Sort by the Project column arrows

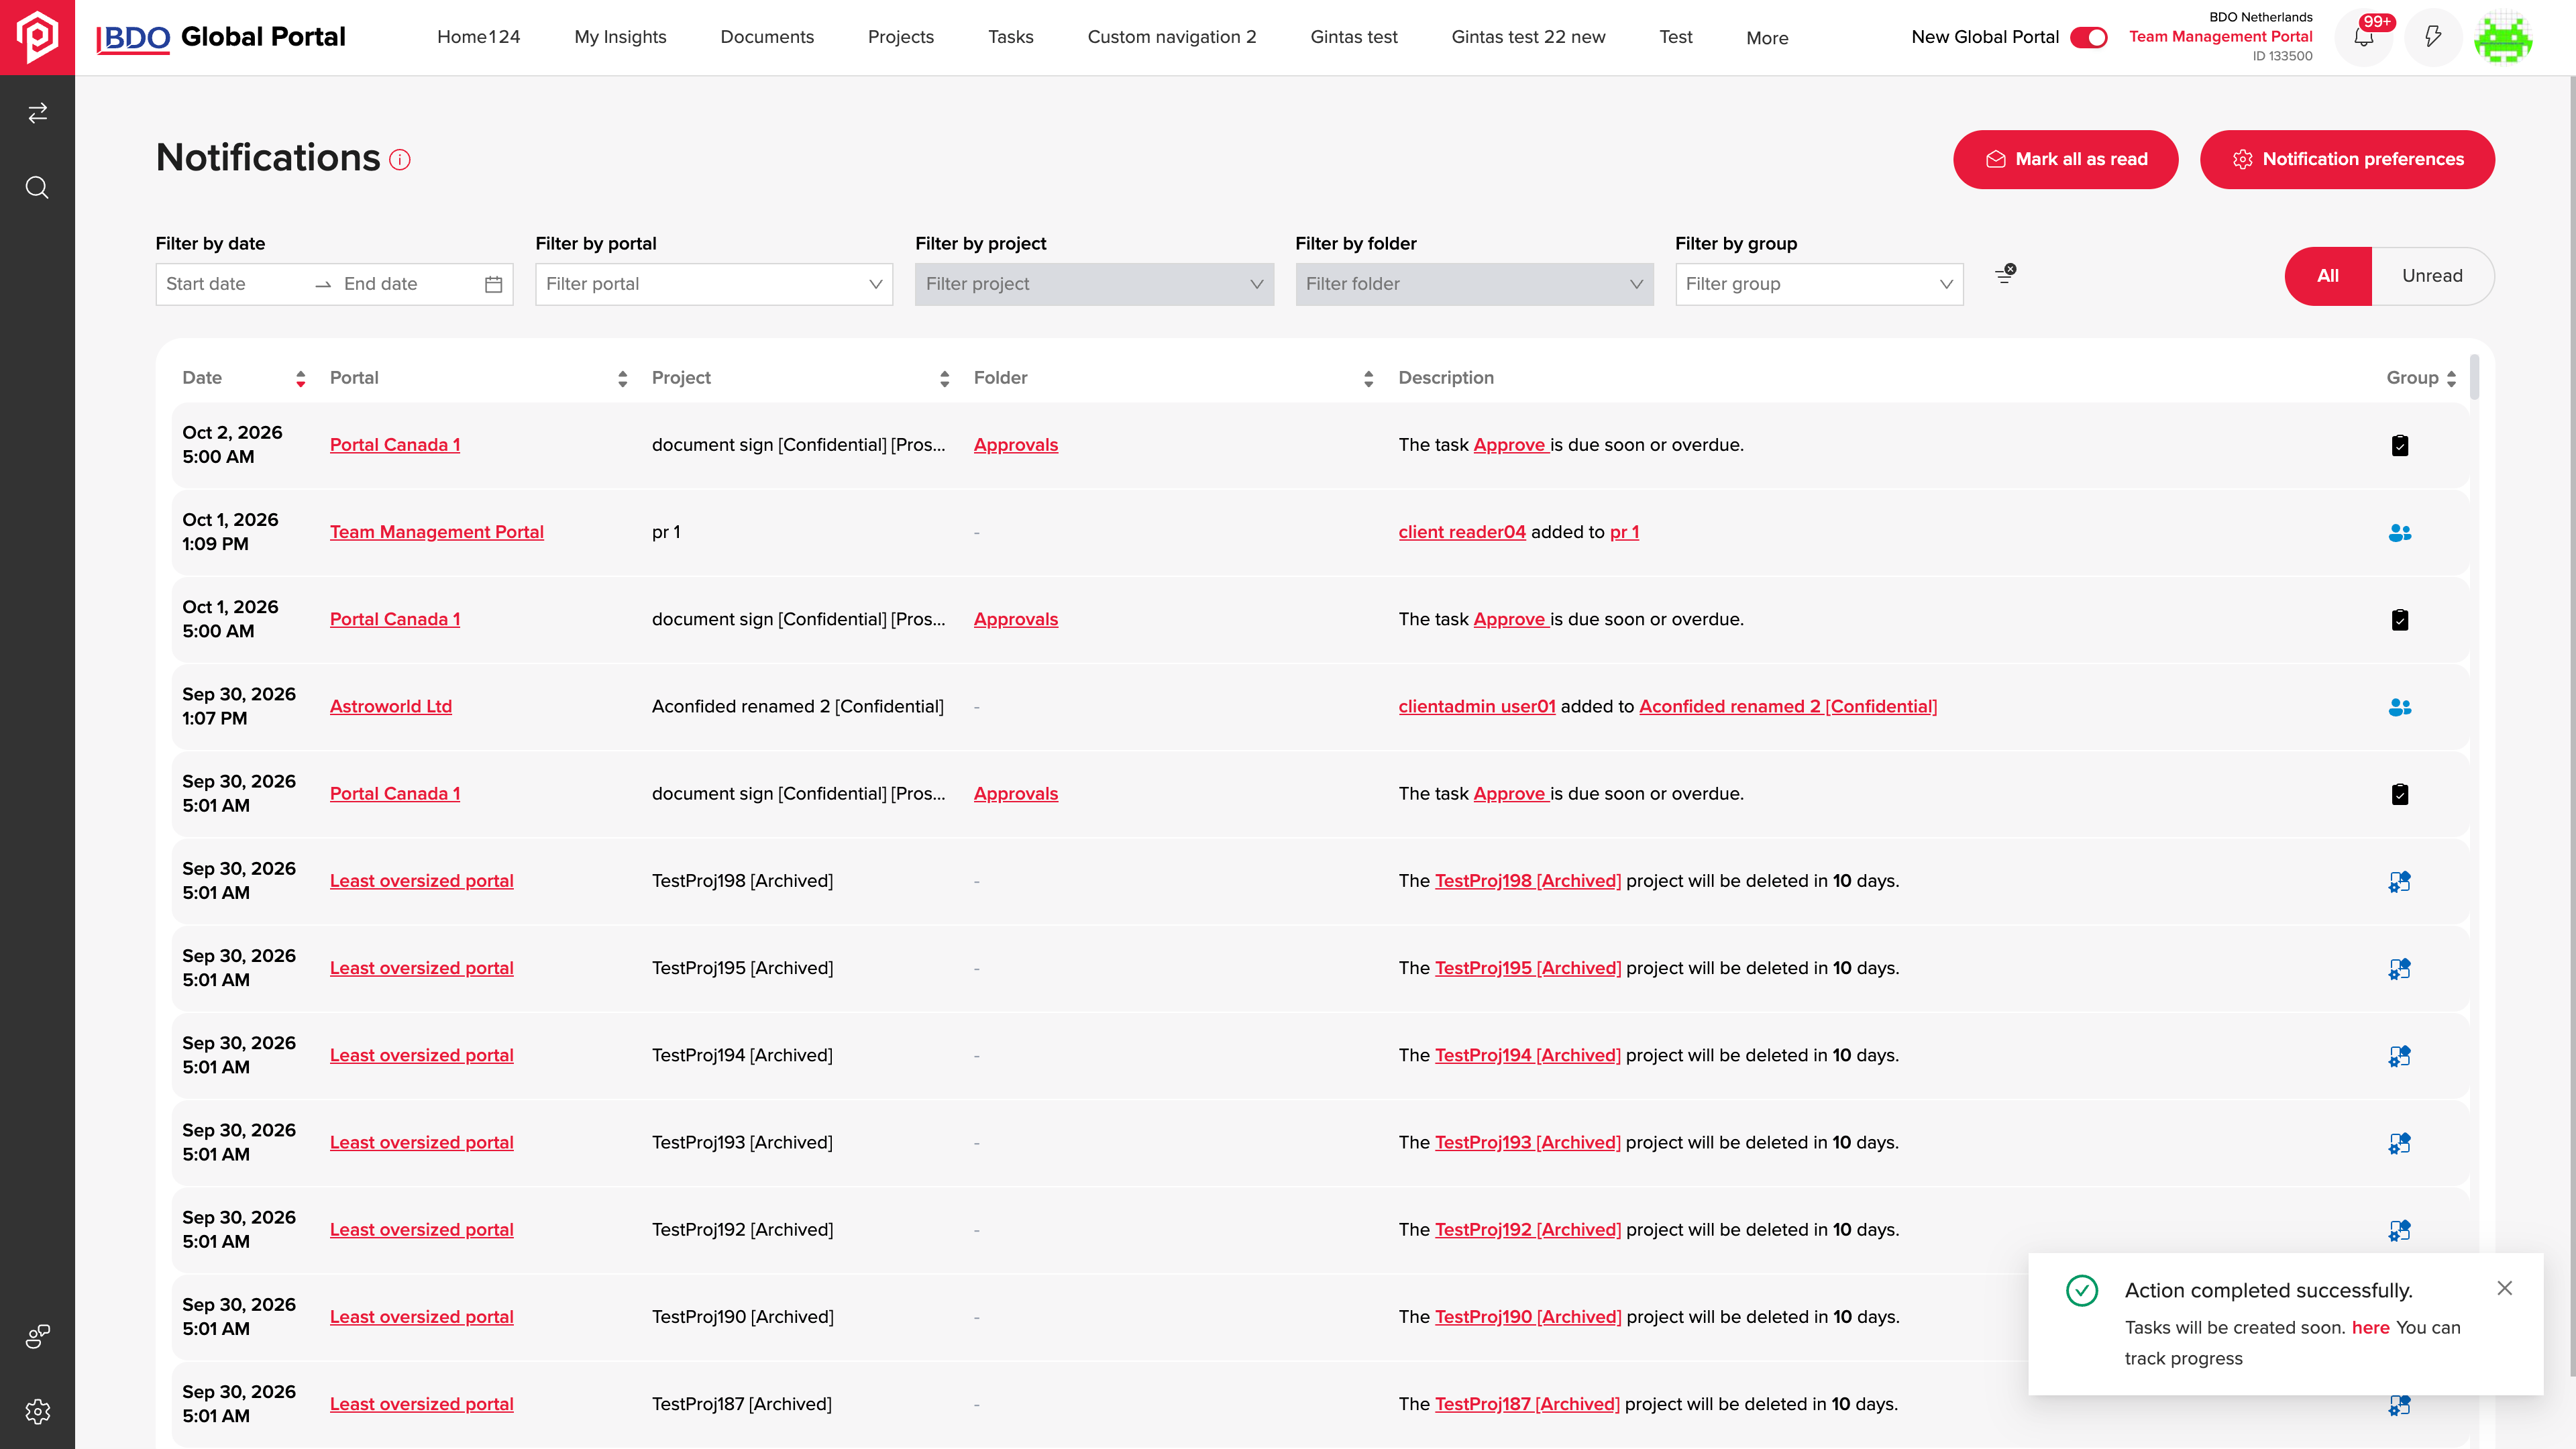pos(944,378)
